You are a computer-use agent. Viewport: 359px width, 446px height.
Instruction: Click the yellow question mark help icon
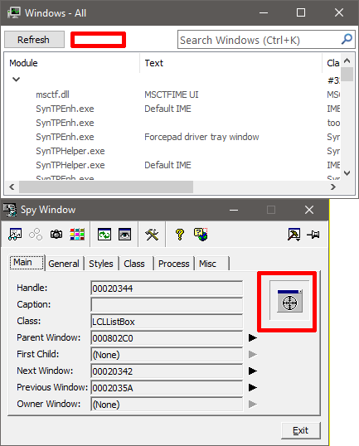[x=180, y=235]
